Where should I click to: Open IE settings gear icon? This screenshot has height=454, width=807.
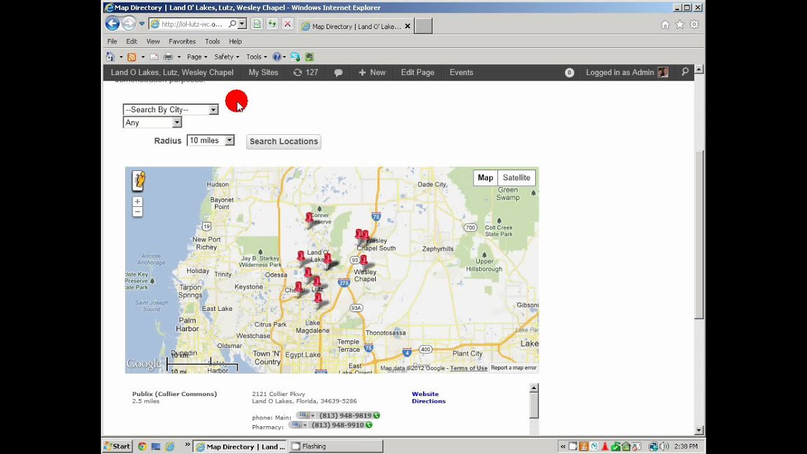(x=694, y=25)
